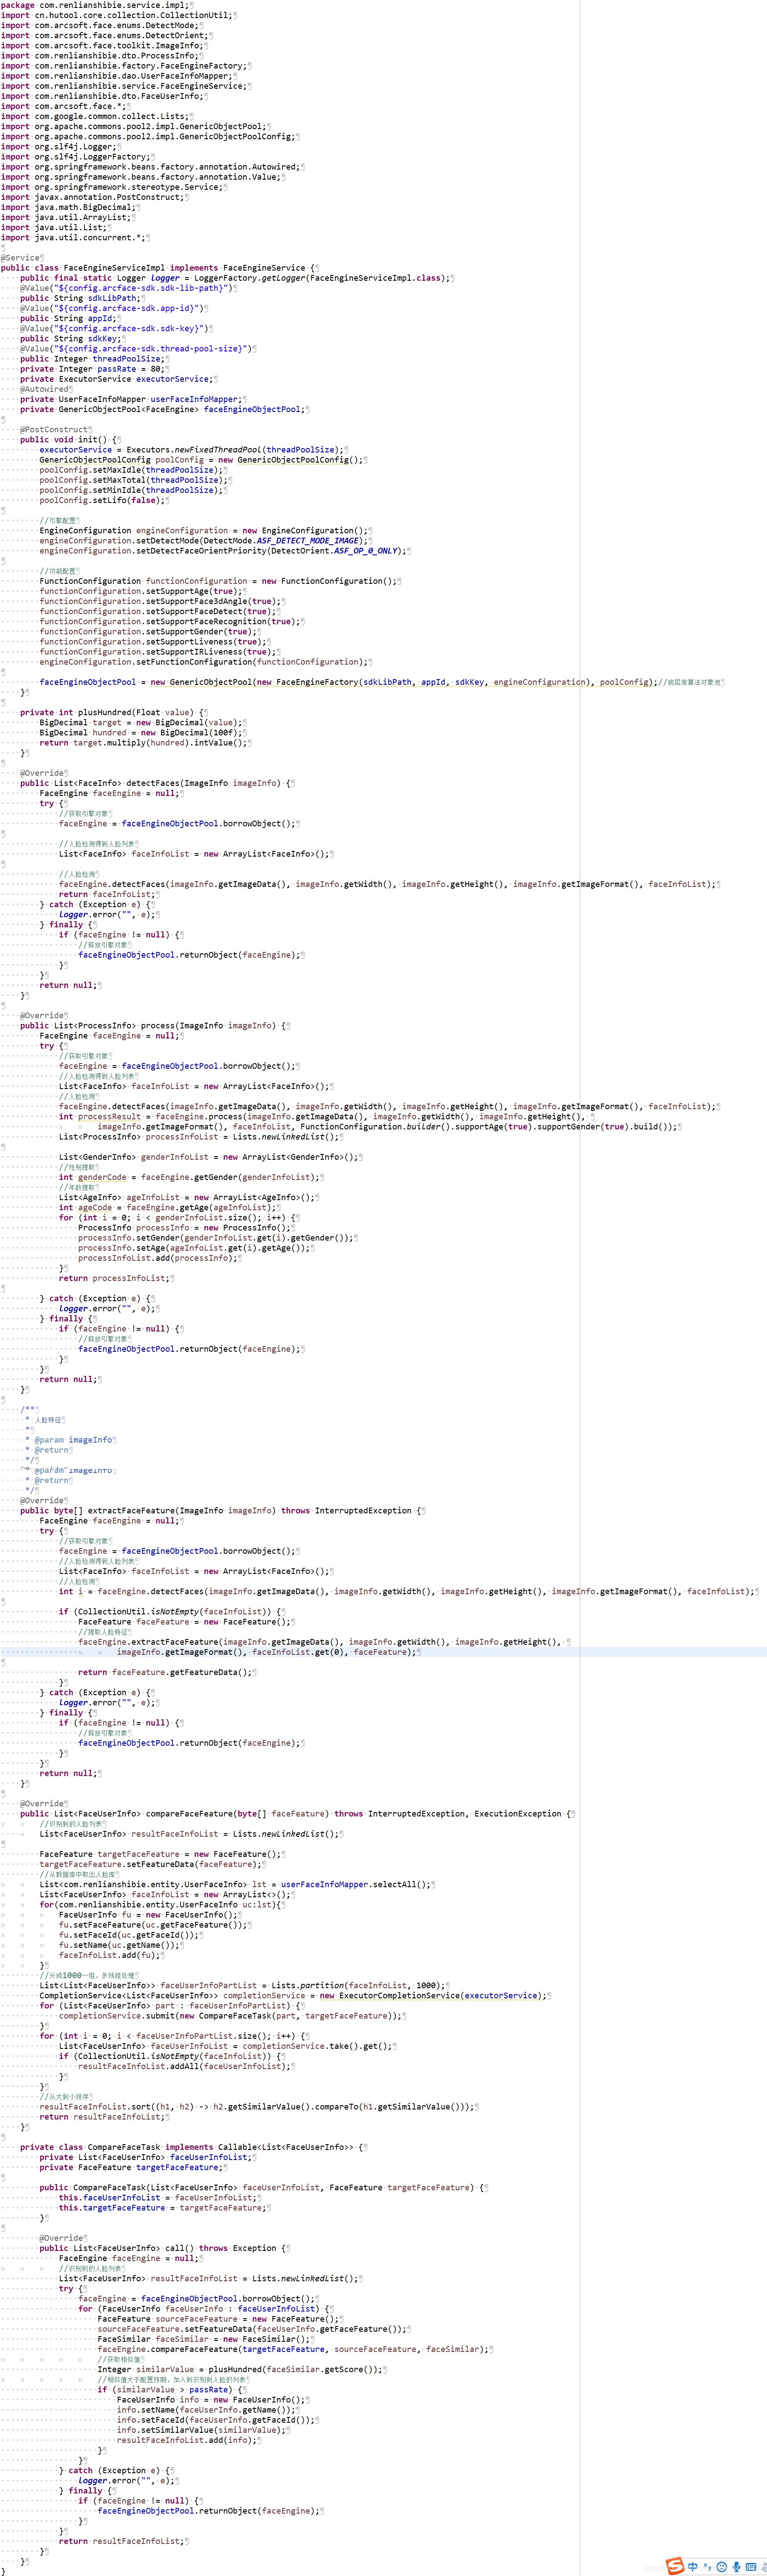Click the return processInfoList line
The height and width of the screenshot is (2576, 767).
[x=116, y=1278]
